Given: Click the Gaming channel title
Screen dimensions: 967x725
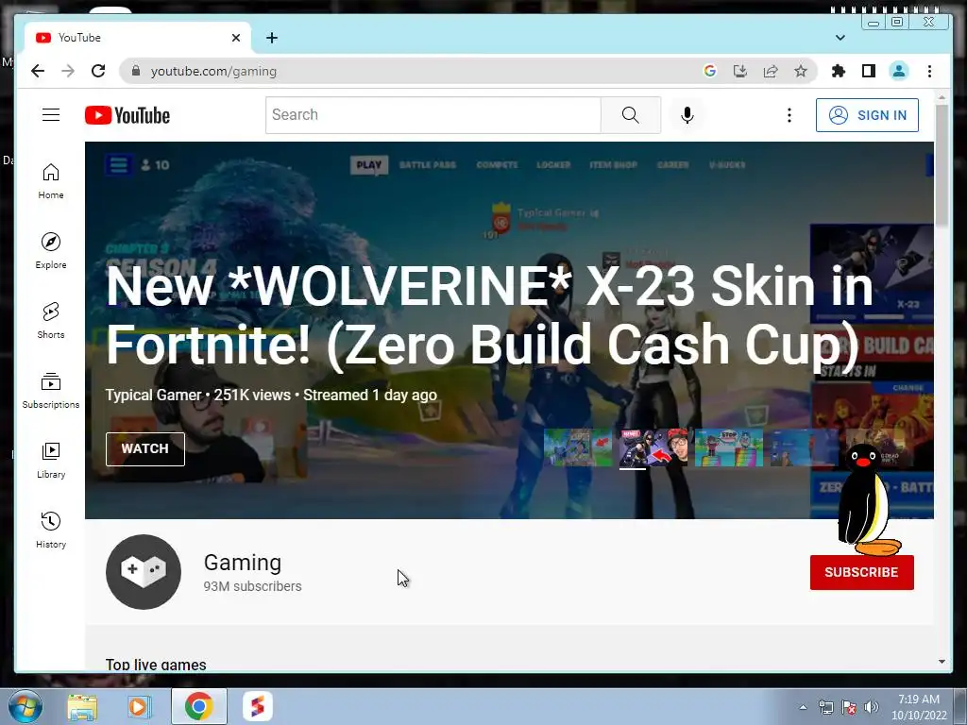Looking at the screenshot, I should click(x=243, y=563).
